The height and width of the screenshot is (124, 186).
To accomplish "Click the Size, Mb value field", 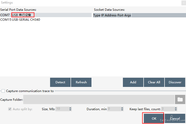I will (x=62, y=109).
